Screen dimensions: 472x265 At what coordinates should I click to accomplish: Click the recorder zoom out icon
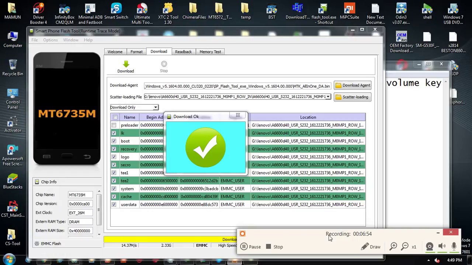tap(405, 247)
